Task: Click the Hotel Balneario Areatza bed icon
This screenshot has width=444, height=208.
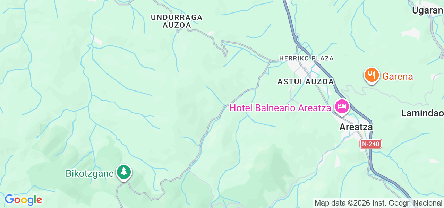Action: (x=342, y=106)
